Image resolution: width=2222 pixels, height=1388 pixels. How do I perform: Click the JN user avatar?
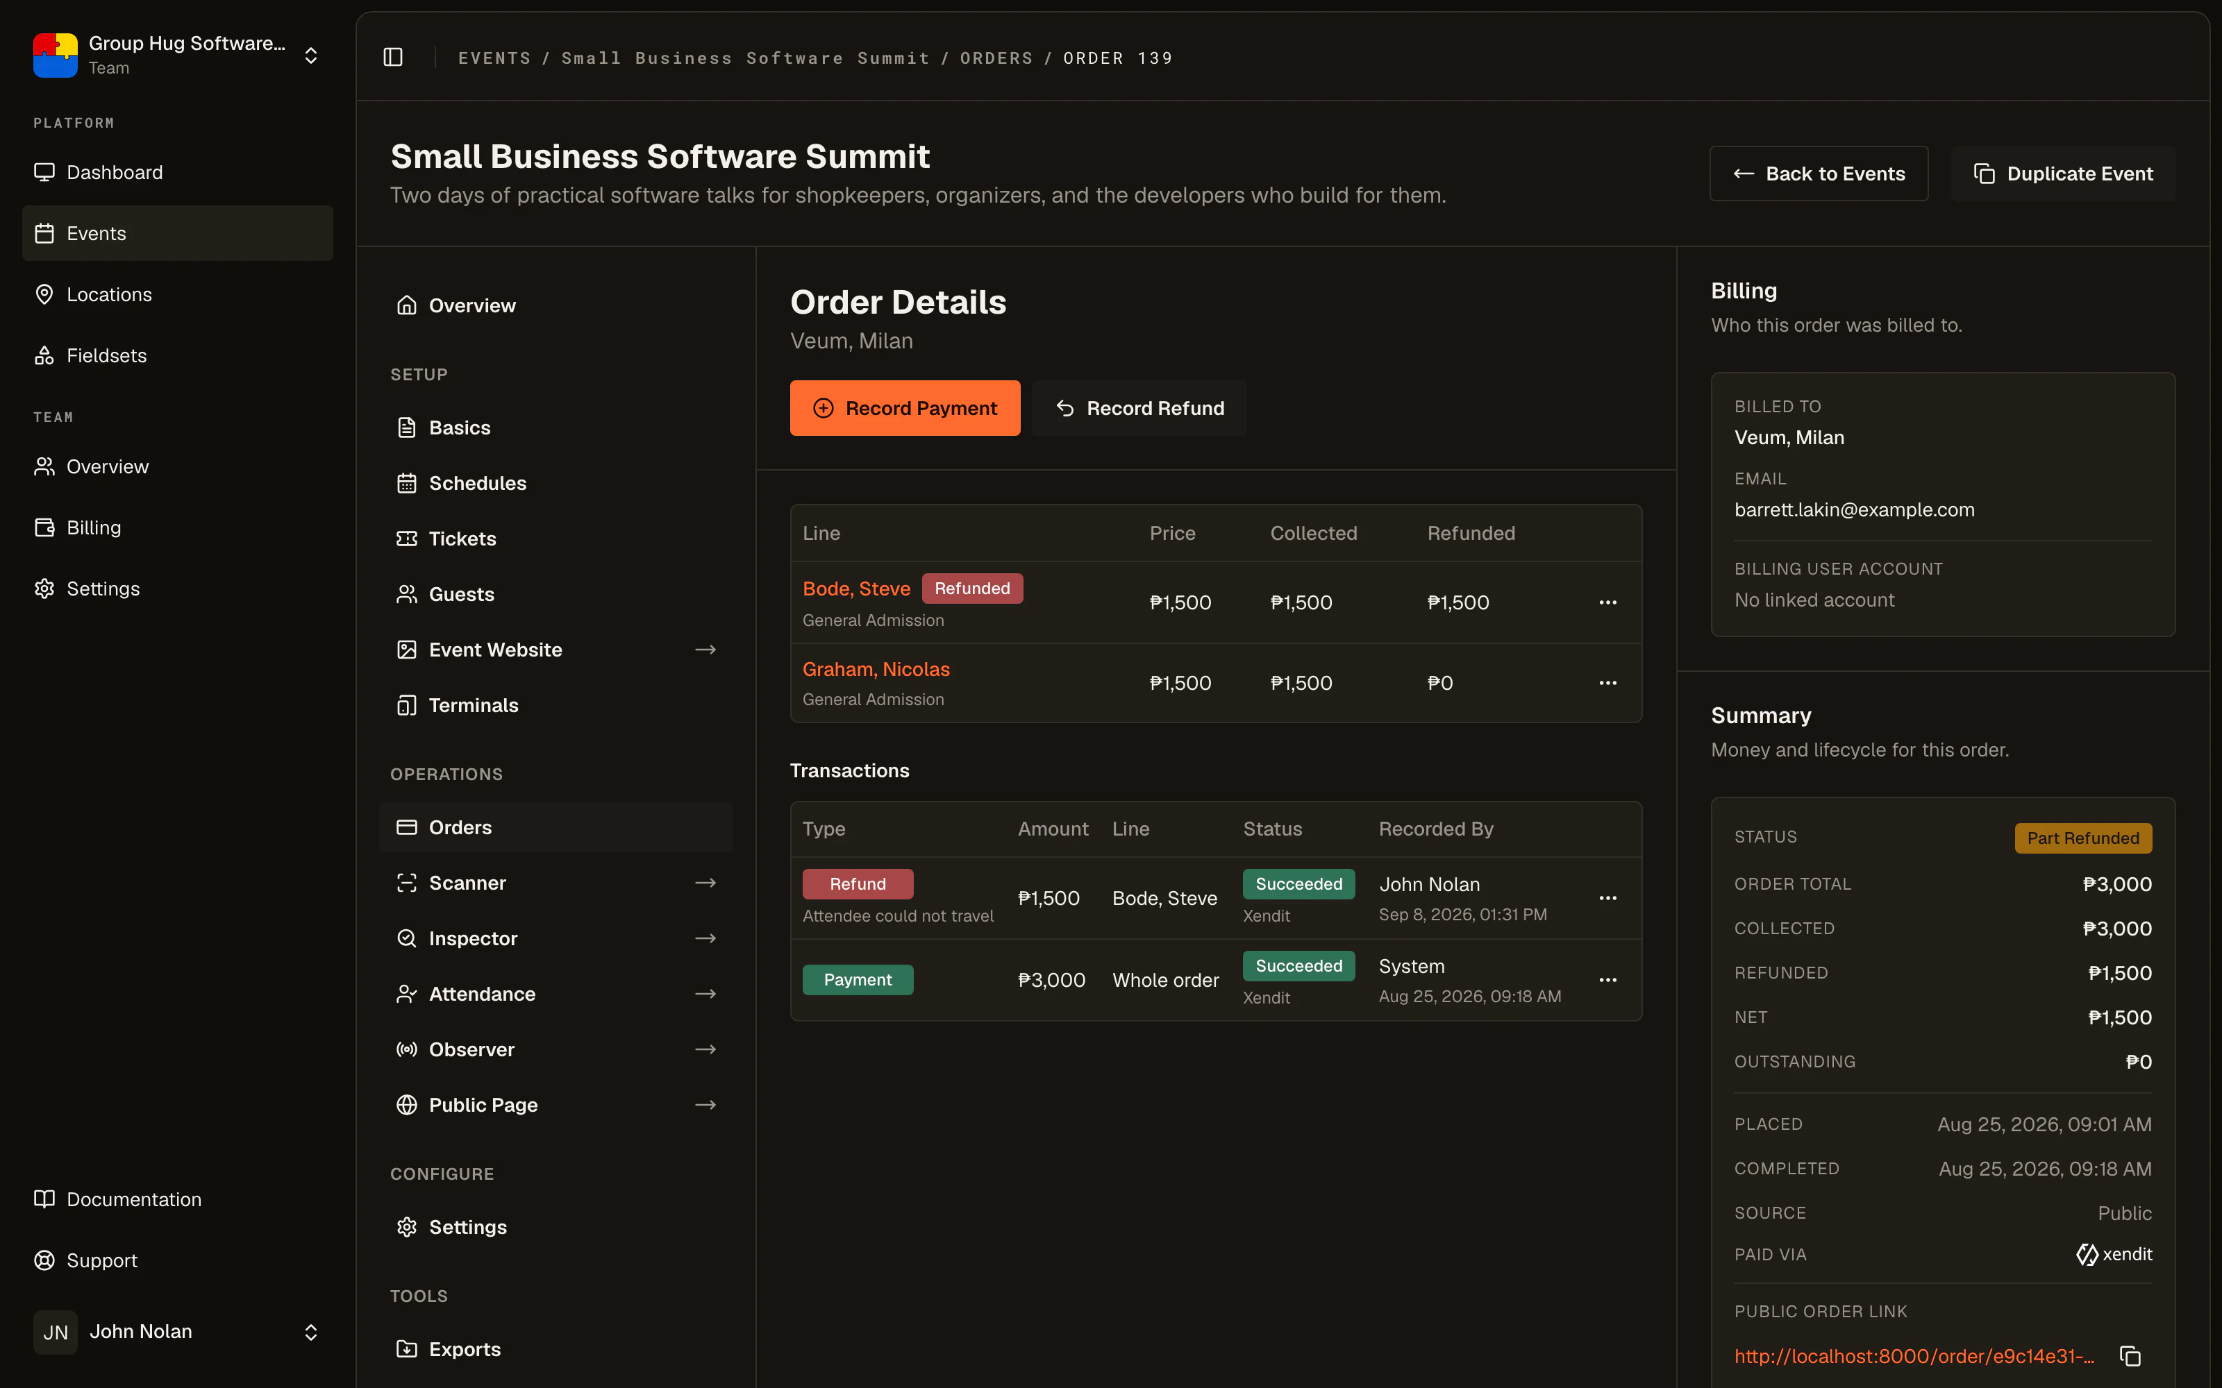tap(55, 1332)
